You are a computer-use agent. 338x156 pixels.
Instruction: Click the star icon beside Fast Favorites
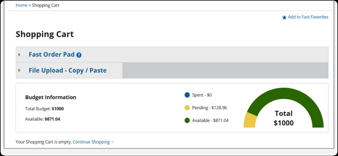tap(284, 17)
